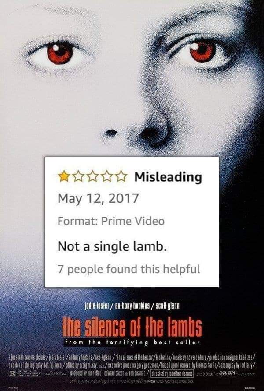Select the third empty rating star

(x=92, y=176)
